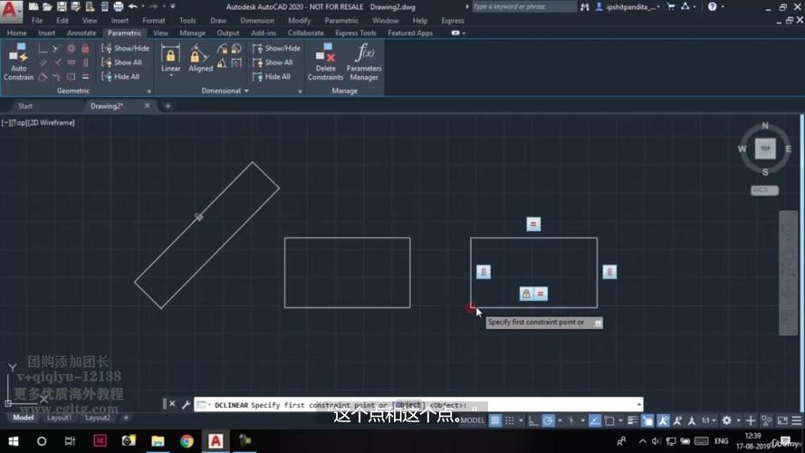
Task: Click the keyword search input field
Action: [523, 7]
